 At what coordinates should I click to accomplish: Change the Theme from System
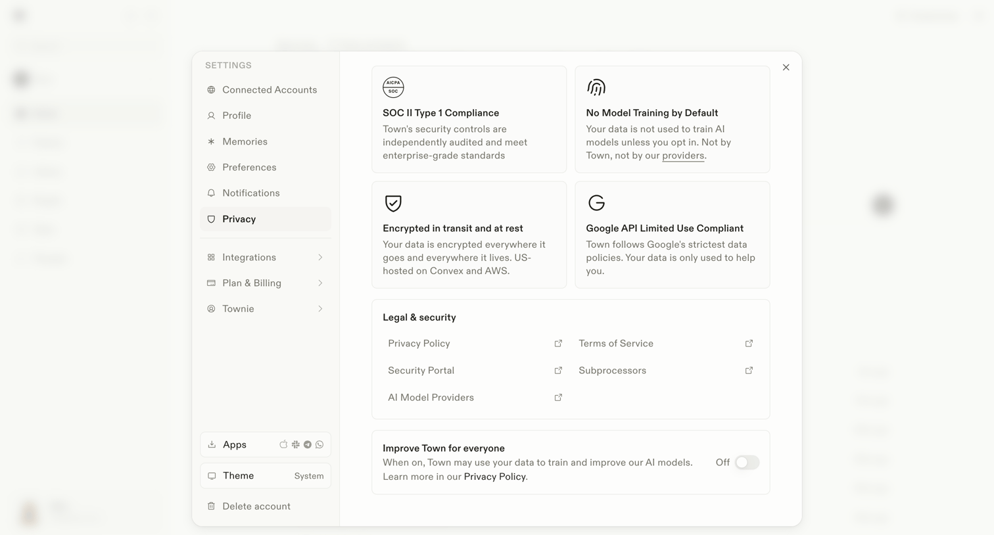point(265,476)
